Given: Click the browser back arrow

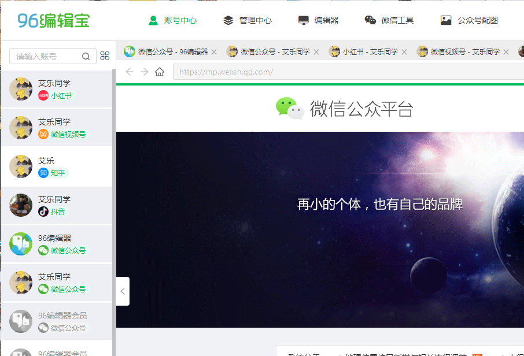Looking at the screenshot, I should (129, 72).
